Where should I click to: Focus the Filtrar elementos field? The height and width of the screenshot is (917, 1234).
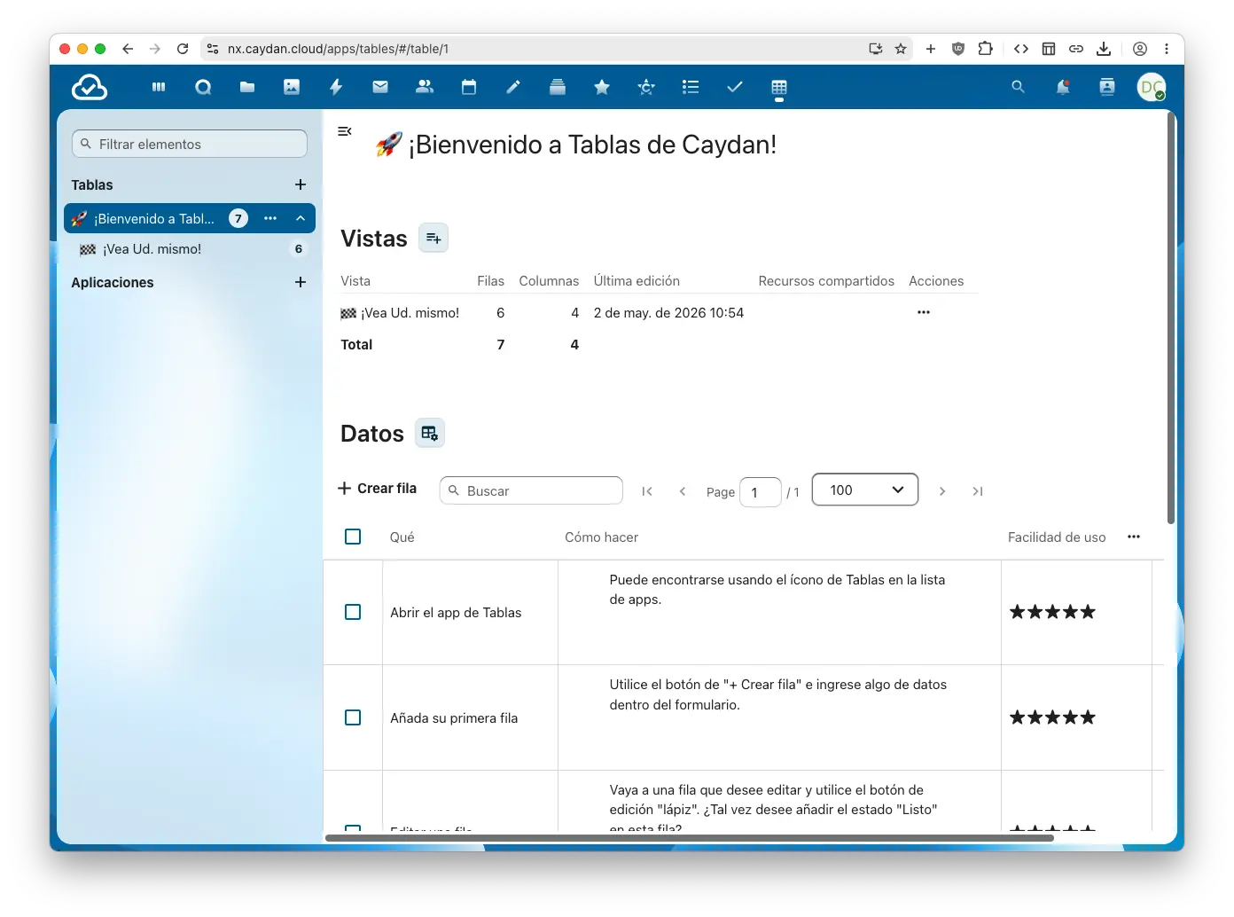[x=190, y=144]
